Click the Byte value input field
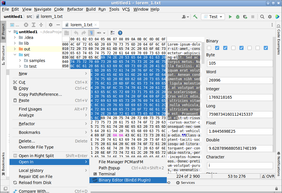Image resolution: width=282 pixels, height=193 pixels. pos(240,63)
